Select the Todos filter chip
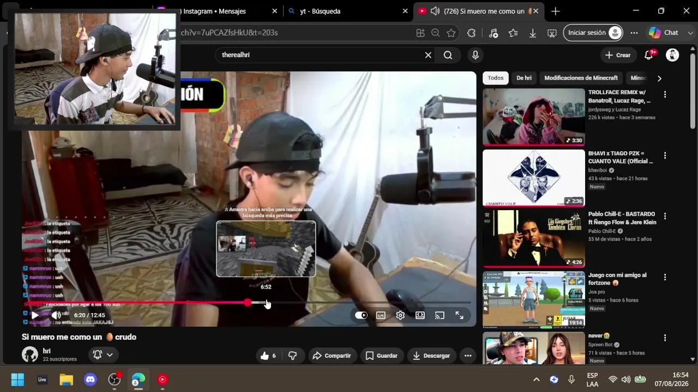 tap(496, 78)
